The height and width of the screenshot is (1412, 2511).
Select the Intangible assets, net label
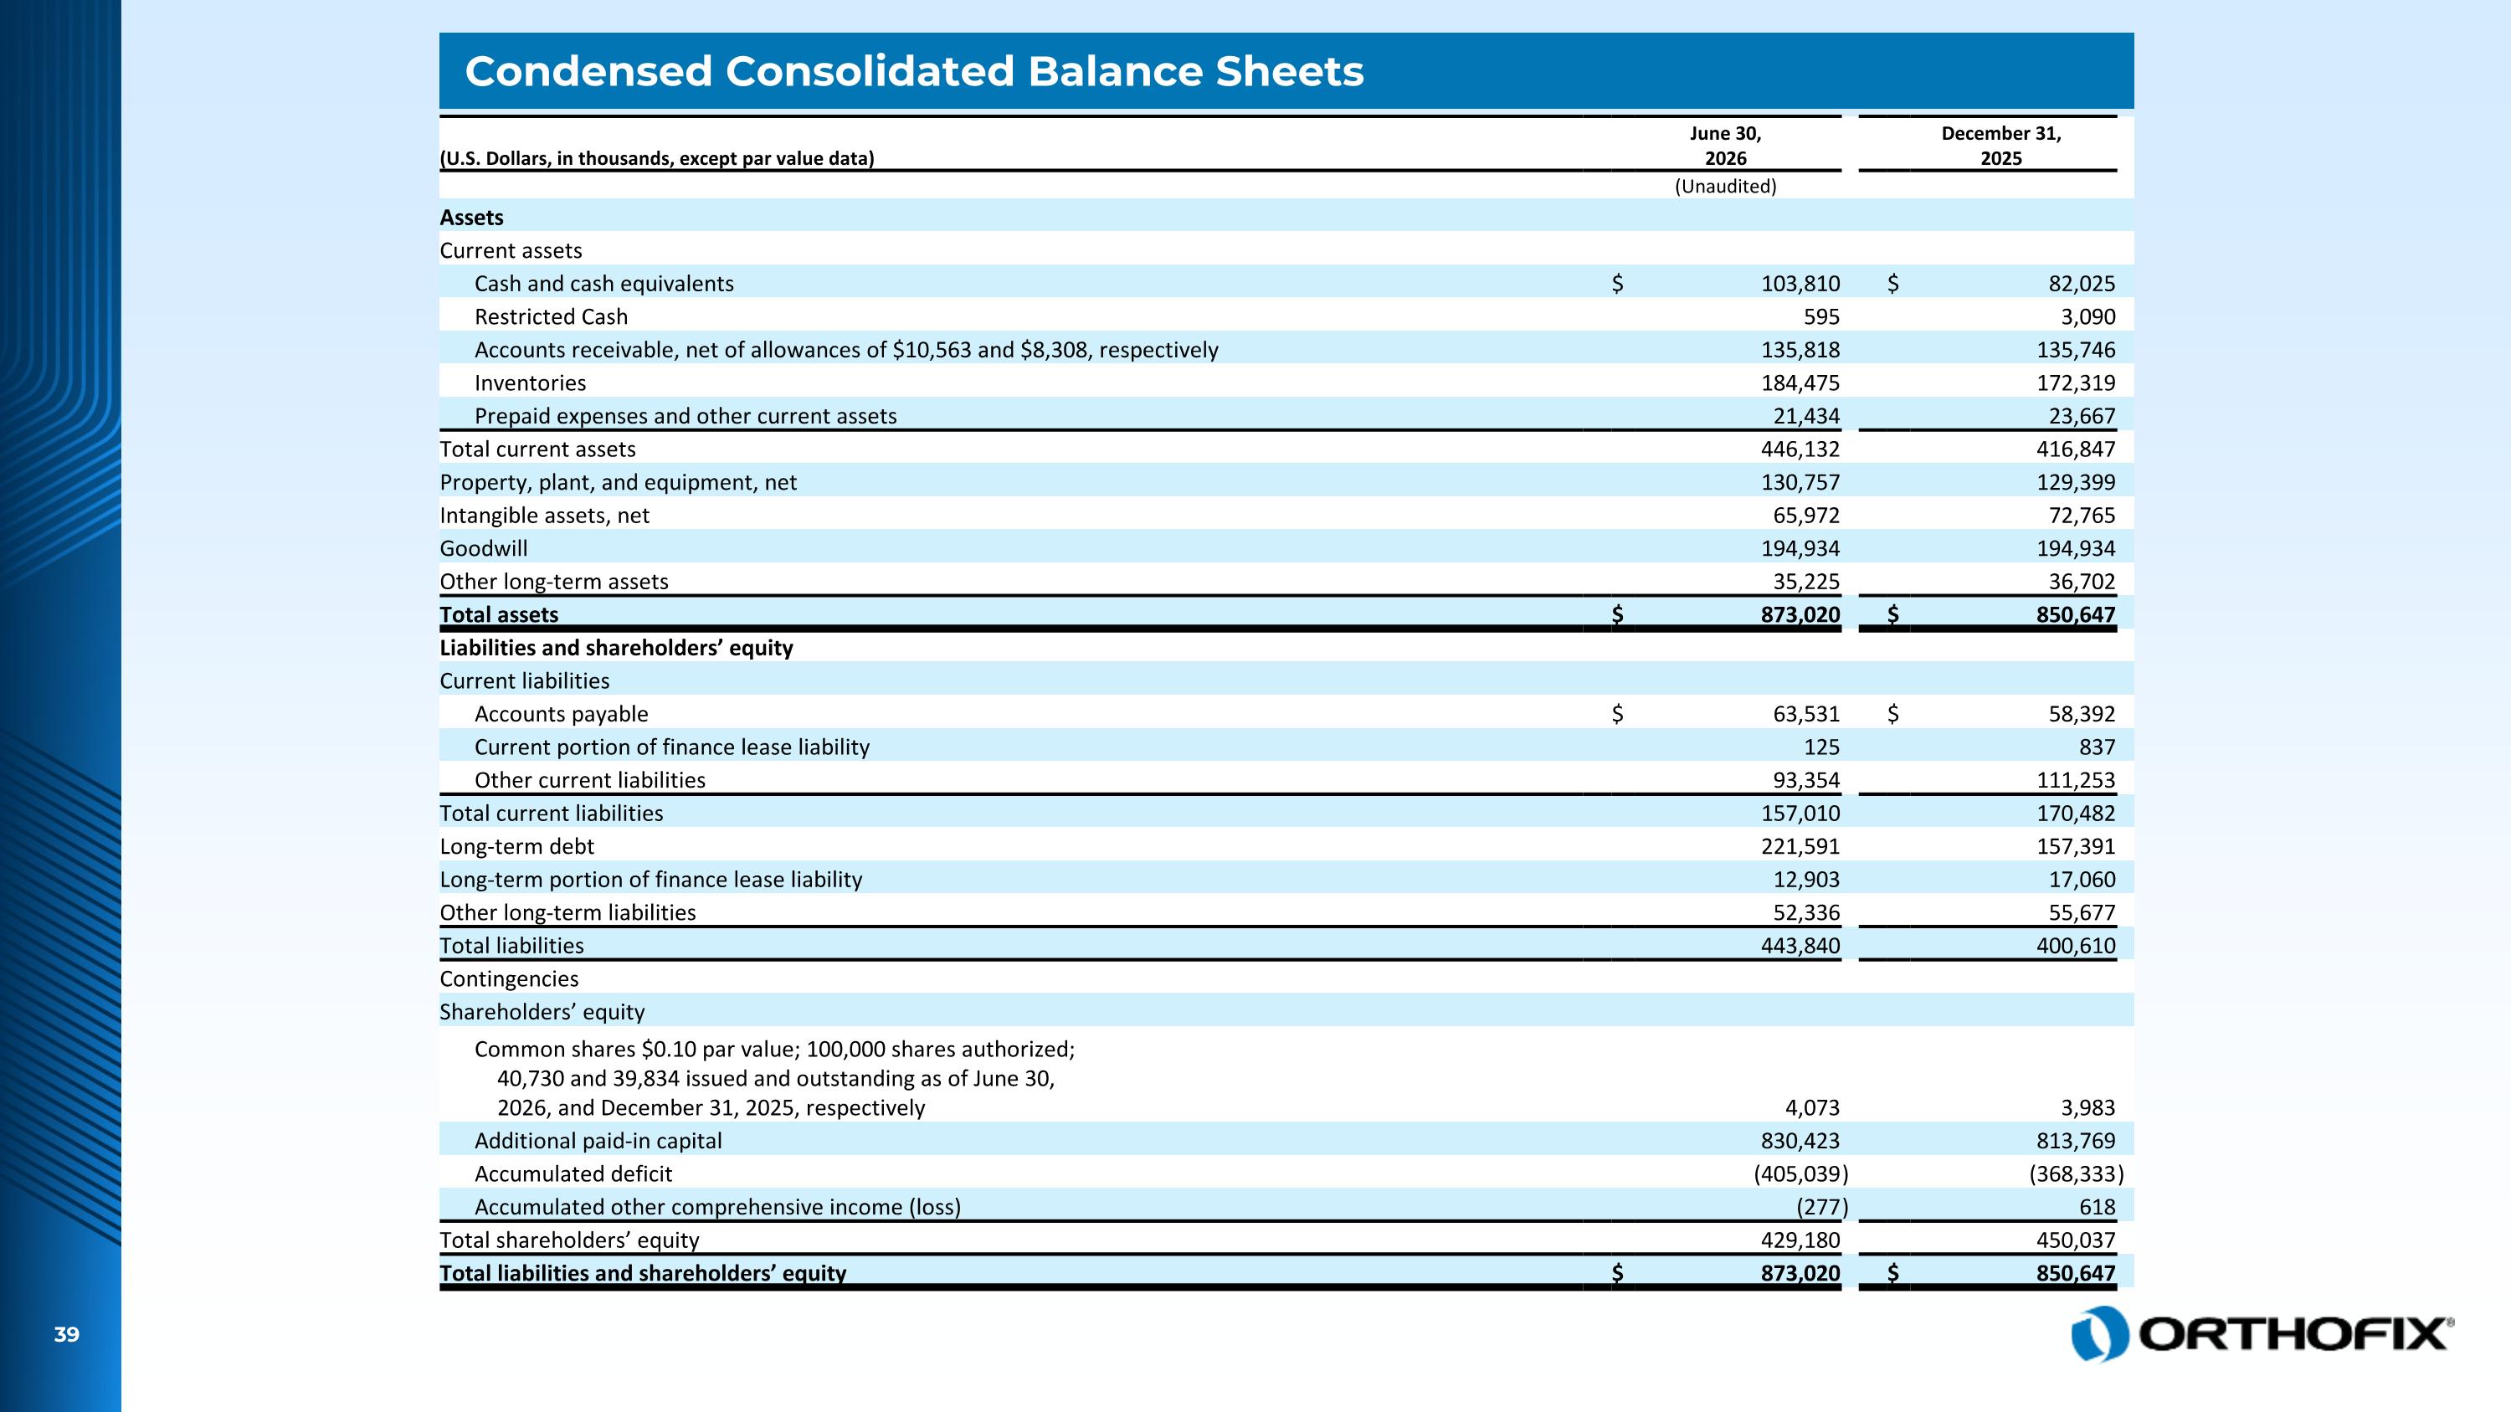coord(544,516)
